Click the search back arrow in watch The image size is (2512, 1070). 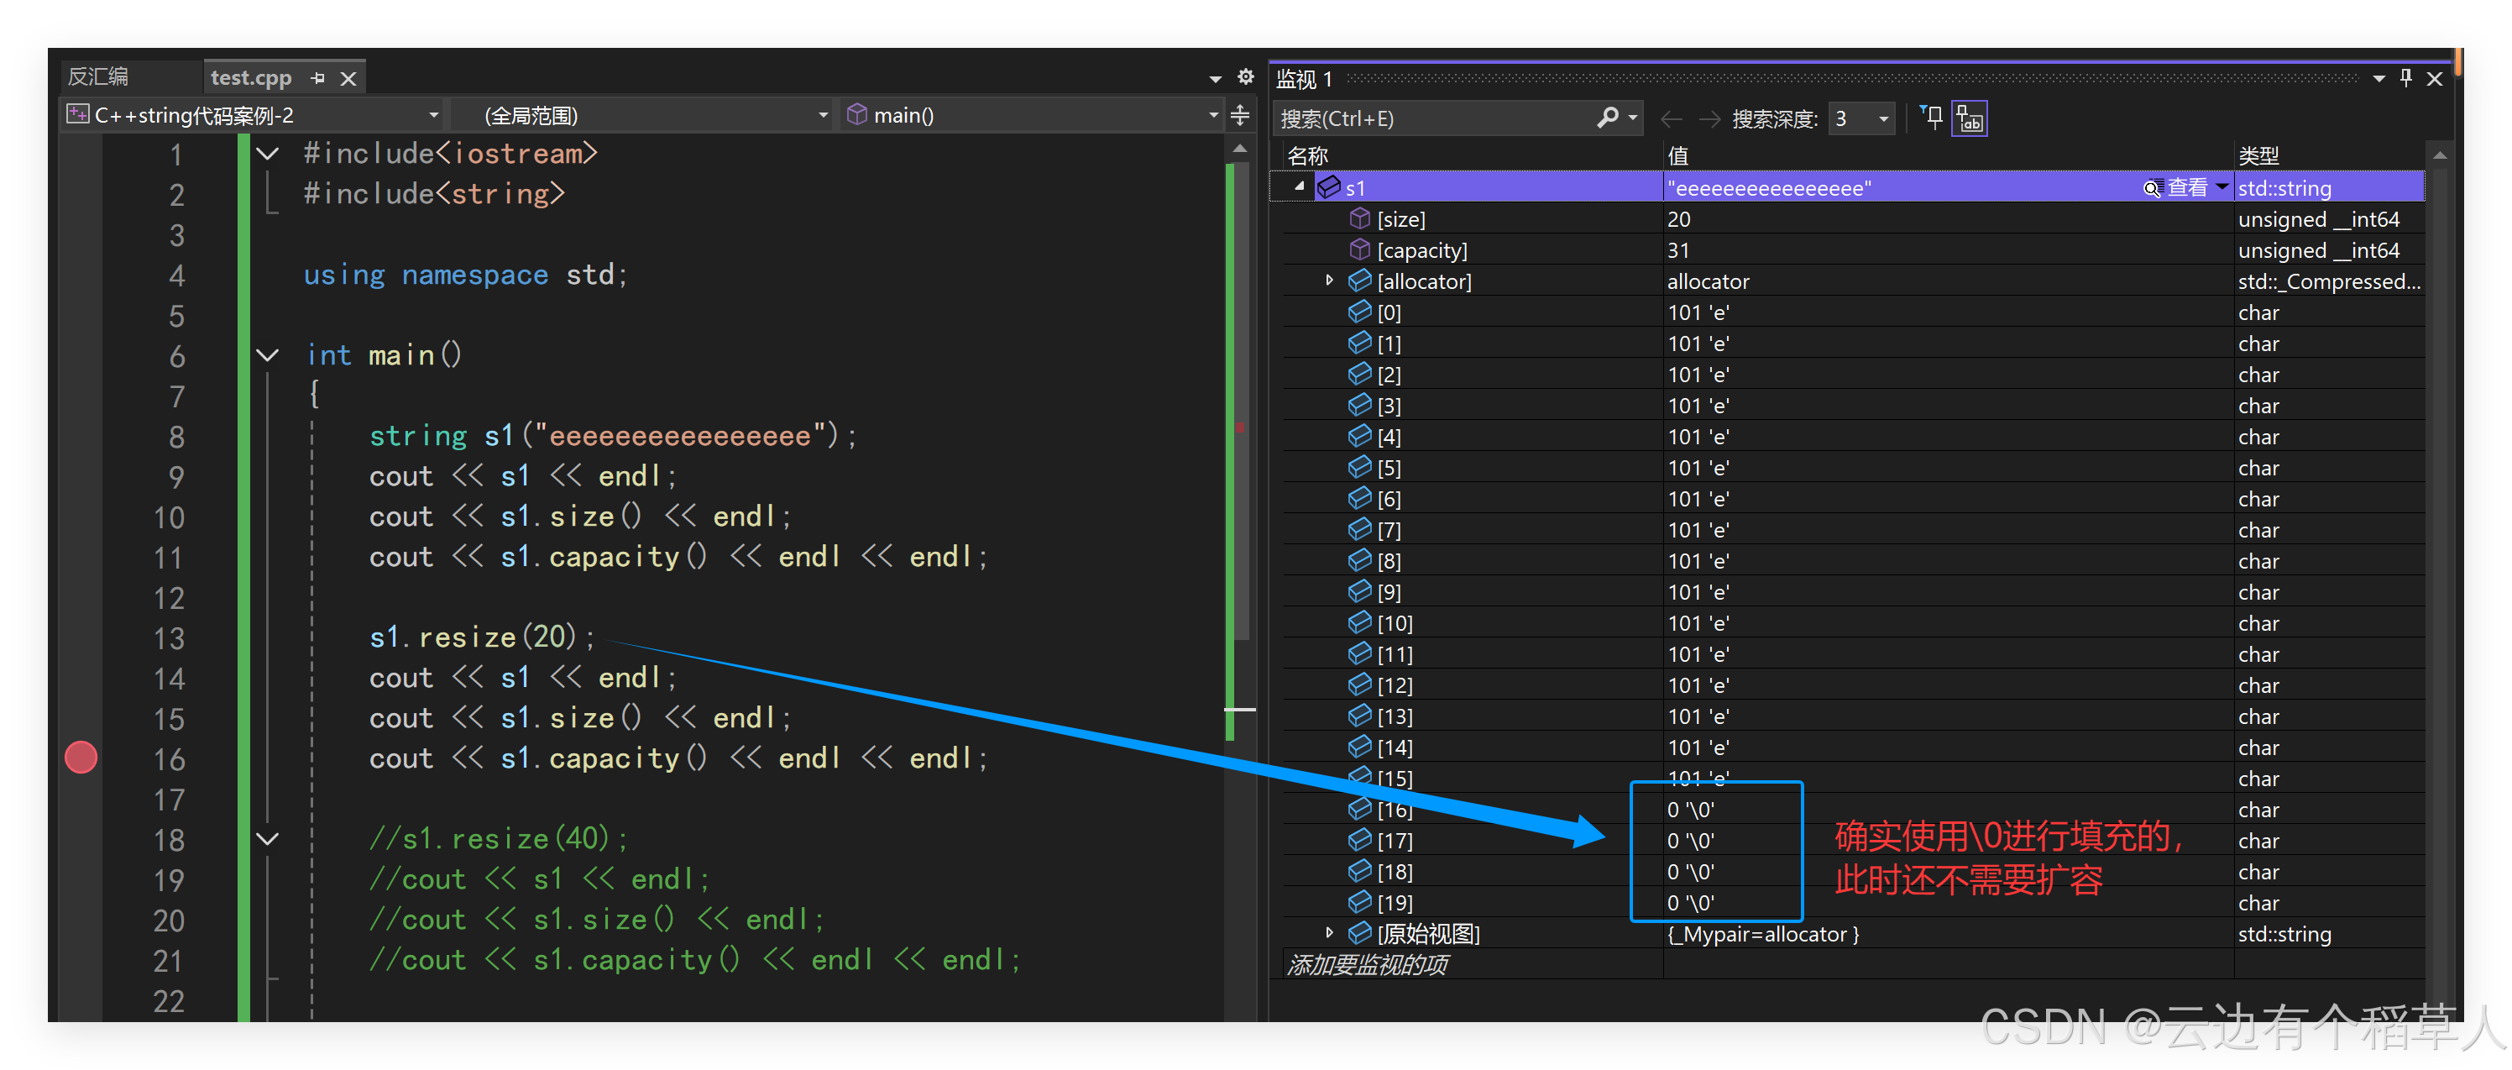(x=1671, y=119)
